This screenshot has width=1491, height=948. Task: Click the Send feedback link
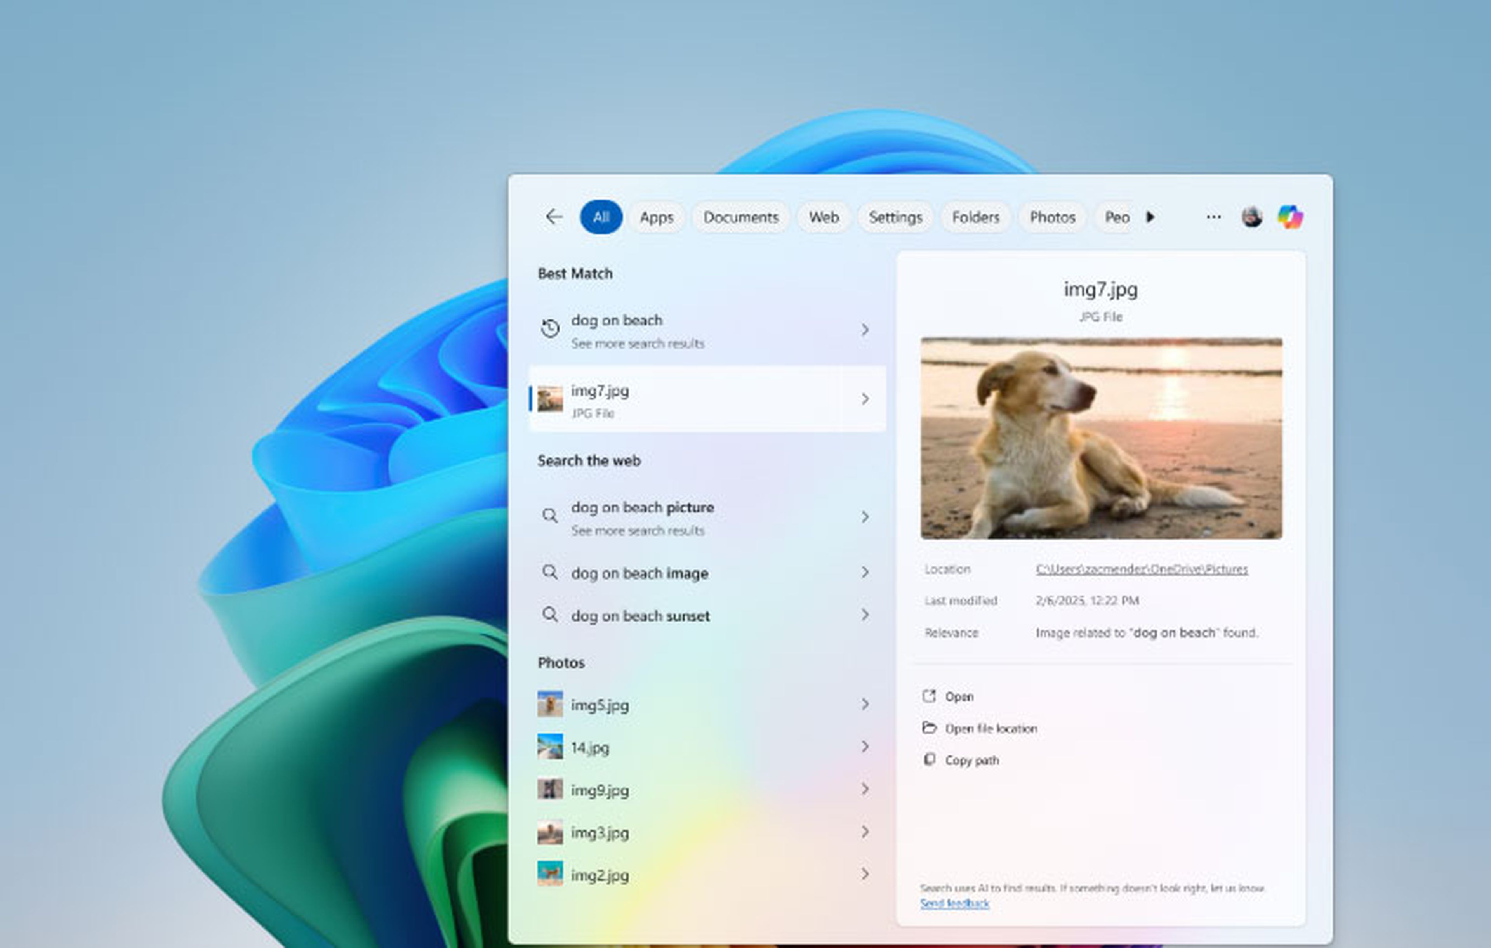click(x=954, y=903)
